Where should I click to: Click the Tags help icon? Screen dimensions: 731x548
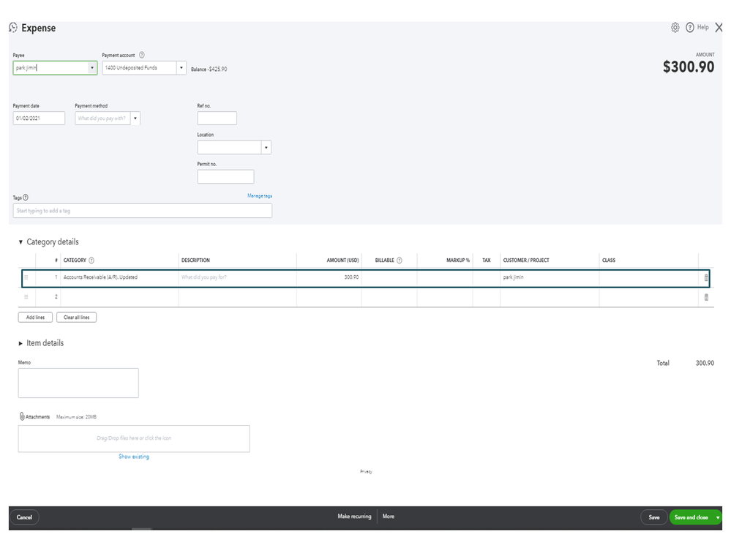[x=26, y=198]
